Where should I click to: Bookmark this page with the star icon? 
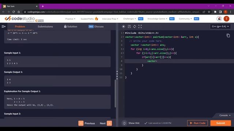[209, 12]
